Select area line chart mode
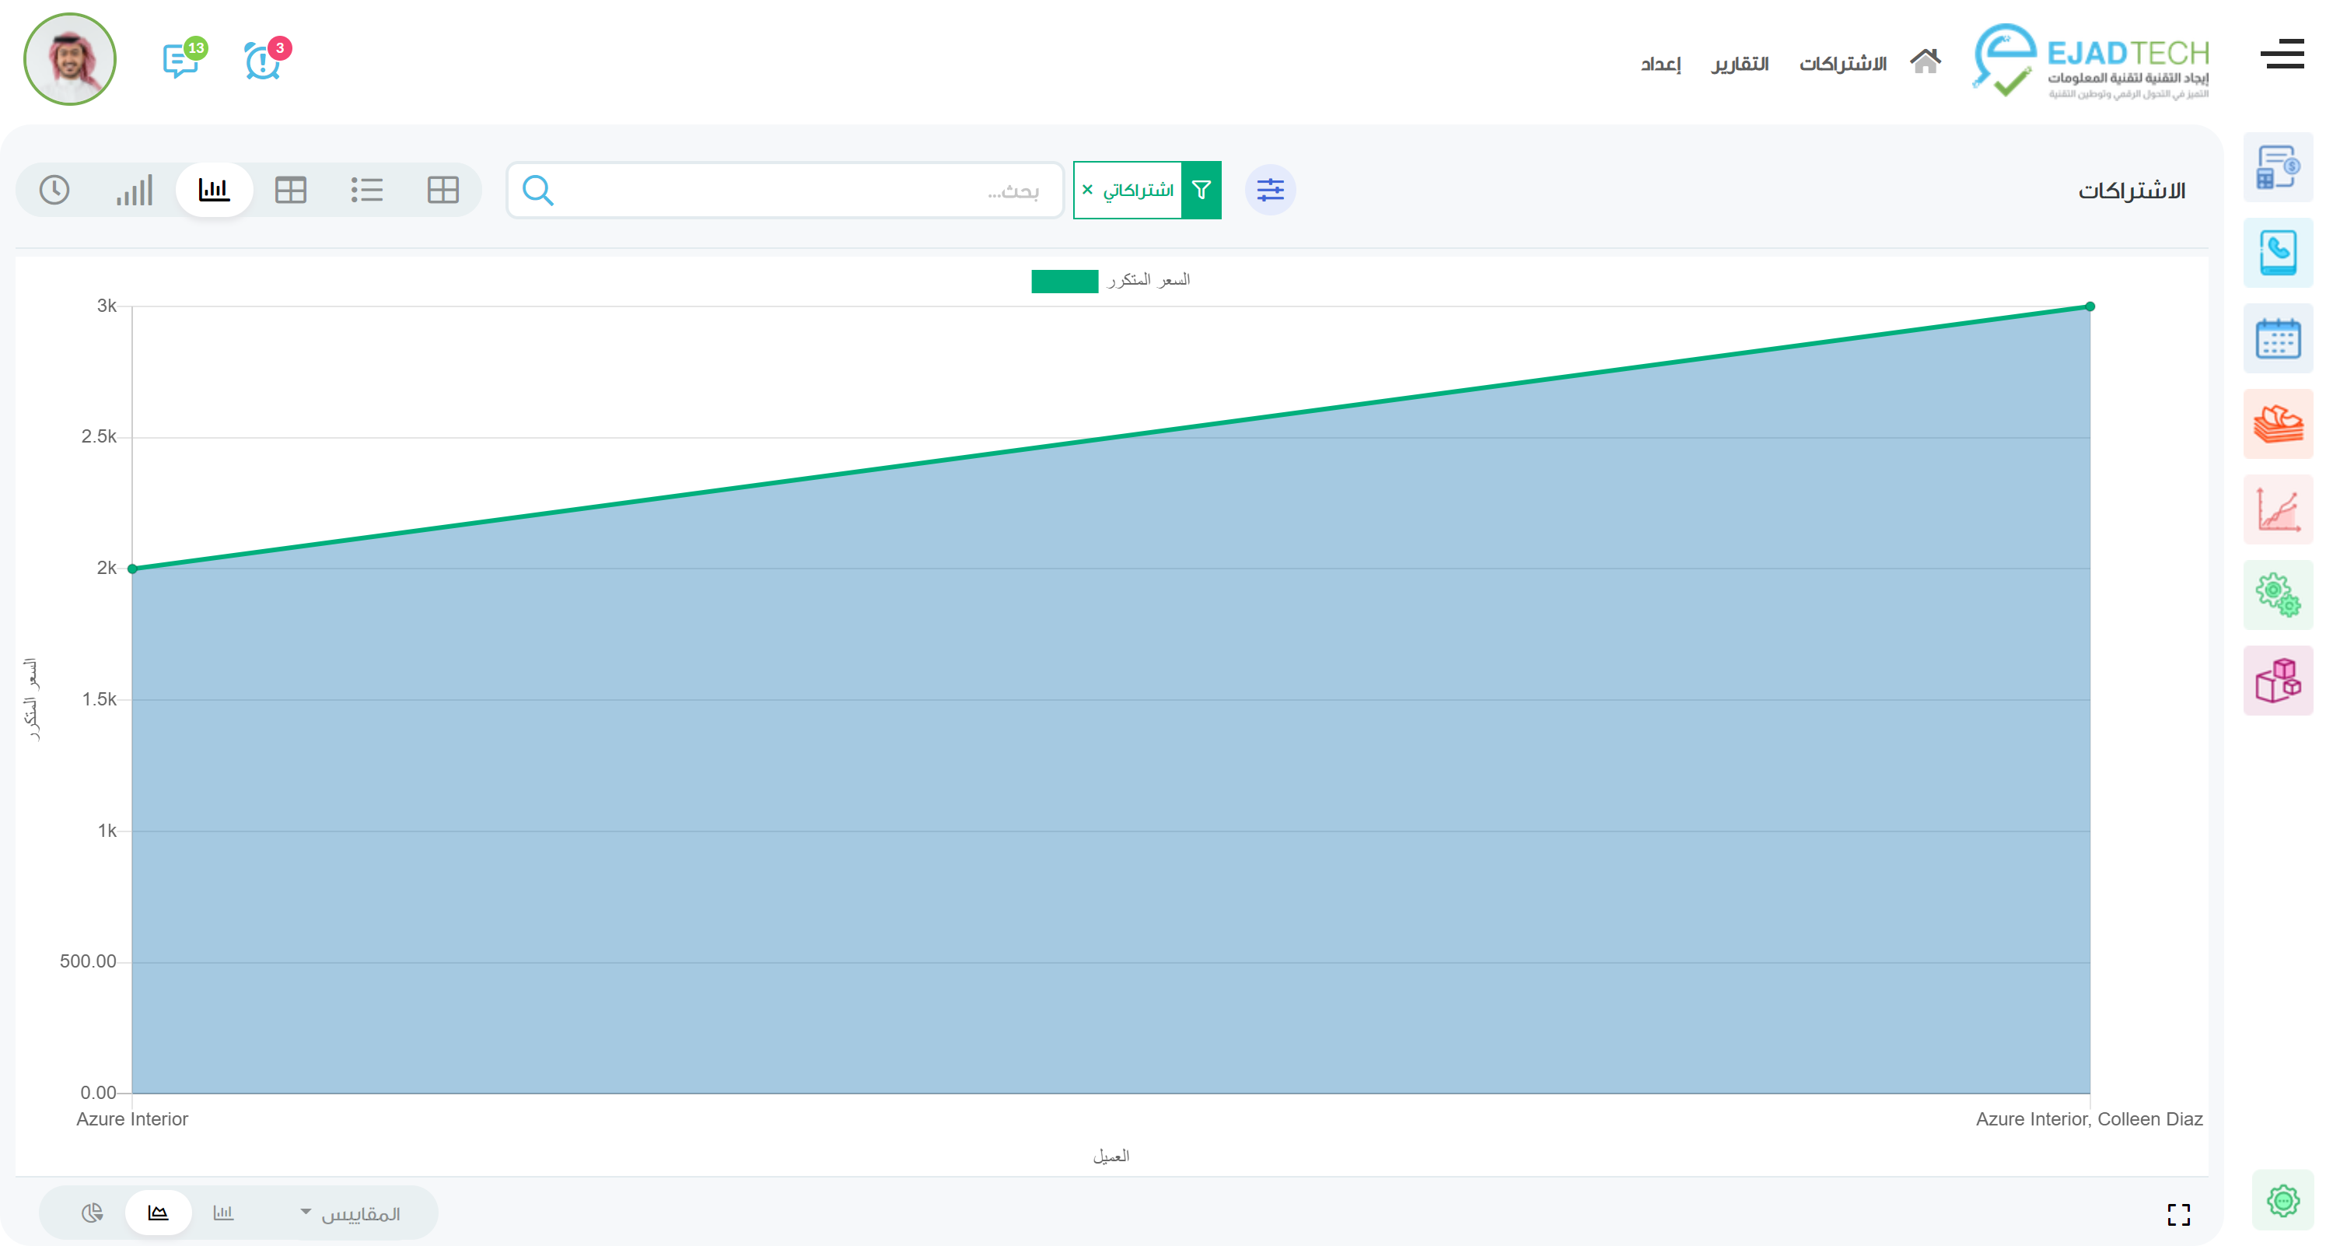Viewport: 2333px width, 1246px height. [159, 1213]
